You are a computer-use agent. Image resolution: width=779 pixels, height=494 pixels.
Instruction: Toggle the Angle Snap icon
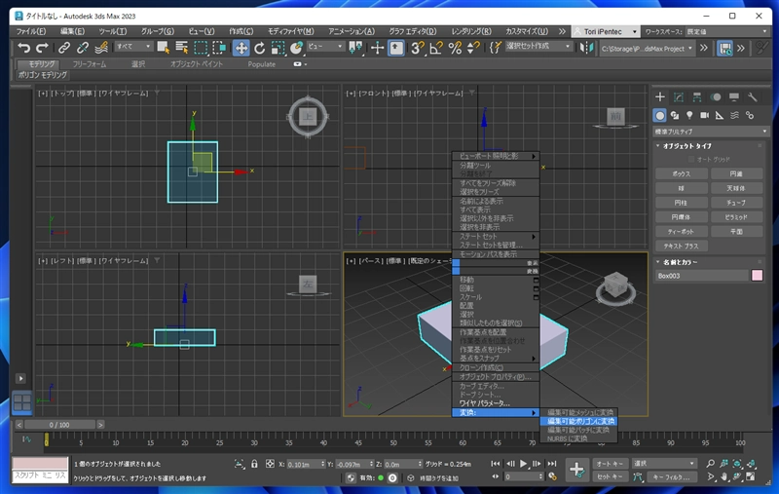tap(435, 48)
